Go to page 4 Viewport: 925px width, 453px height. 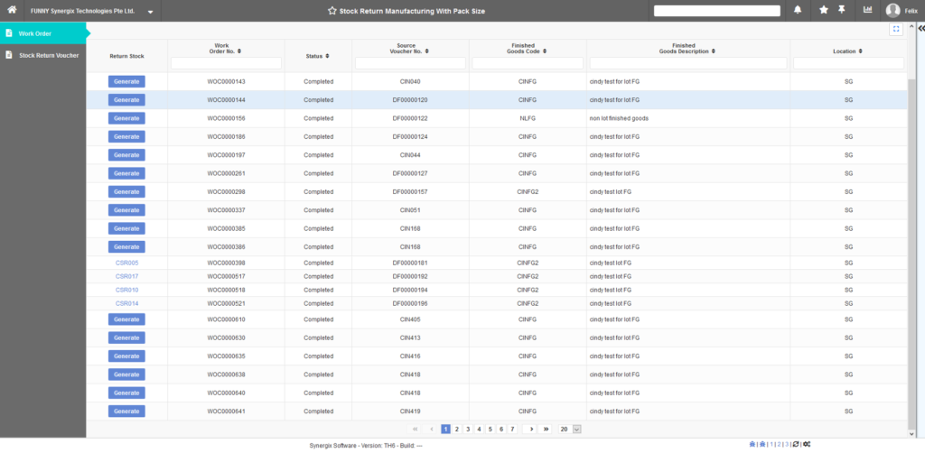tap(479, 429)
